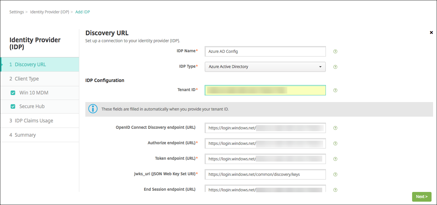Open the IDP Type dropdown

point(265,67)
